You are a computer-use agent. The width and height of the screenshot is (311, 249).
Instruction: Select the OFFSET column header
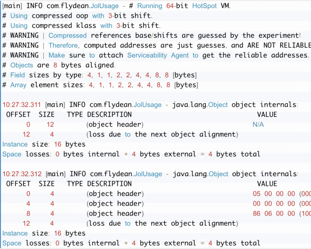[x=18, y=115]
